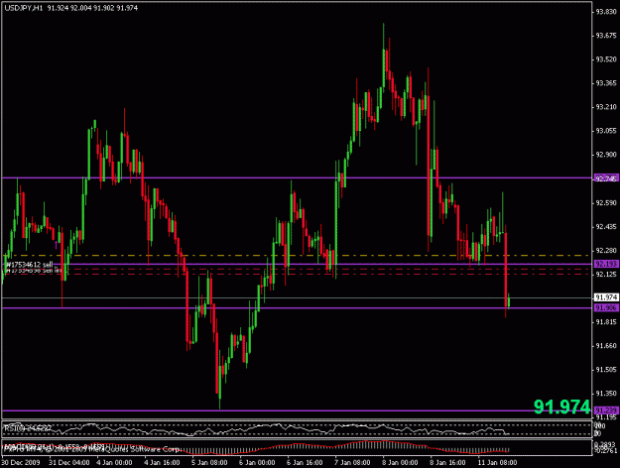Select the purple horizontal line at 92.745
Screen dimensions: 620x468
[298, 177]
